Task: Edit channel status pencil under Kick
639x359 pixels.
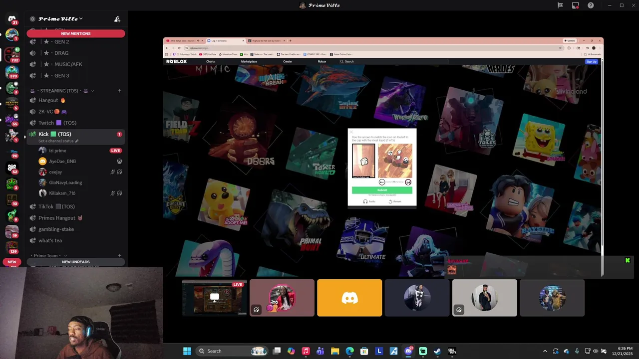Action: 77,141
